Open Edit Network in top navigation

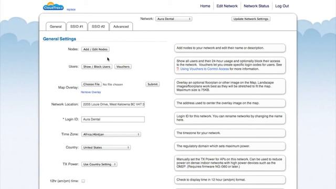pyautogui.click(x=227, y=6)
